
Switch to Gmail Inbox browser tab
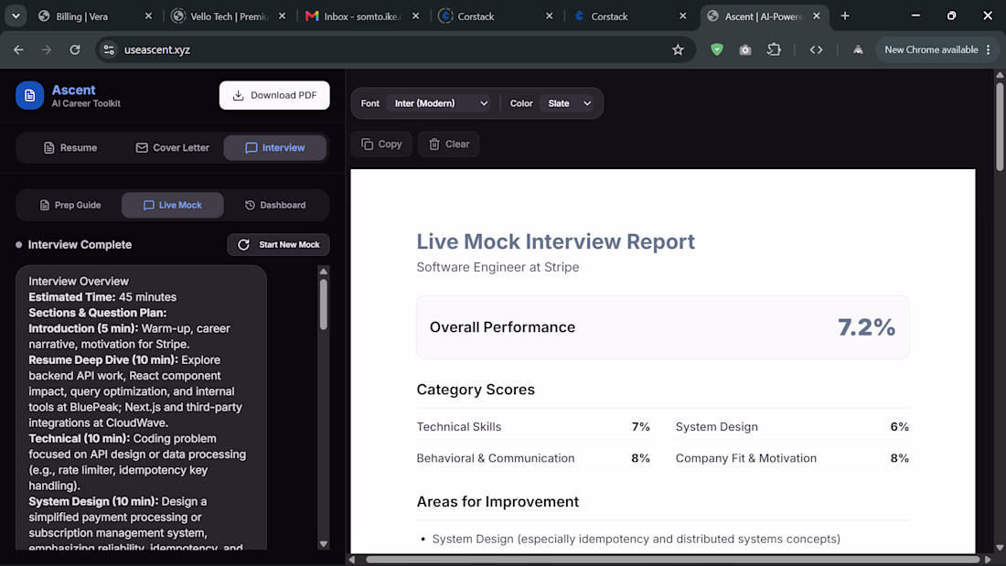coord(362,16)
